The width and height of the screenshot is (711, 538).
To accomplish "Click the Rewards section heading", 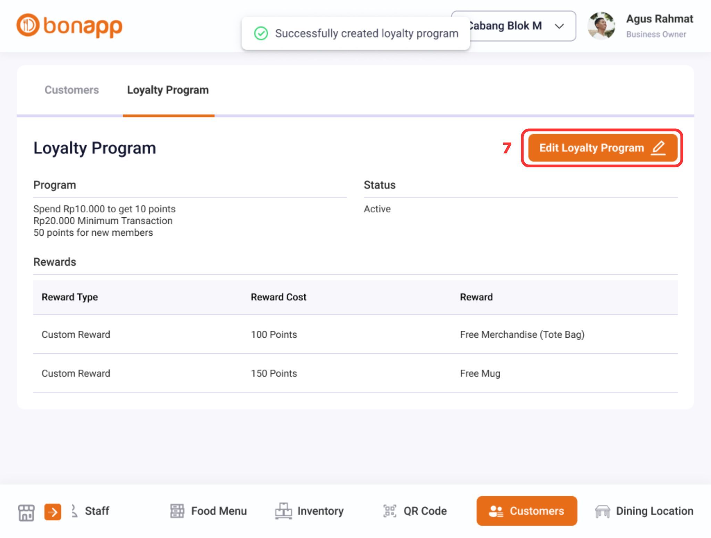I will coord(55,262).
